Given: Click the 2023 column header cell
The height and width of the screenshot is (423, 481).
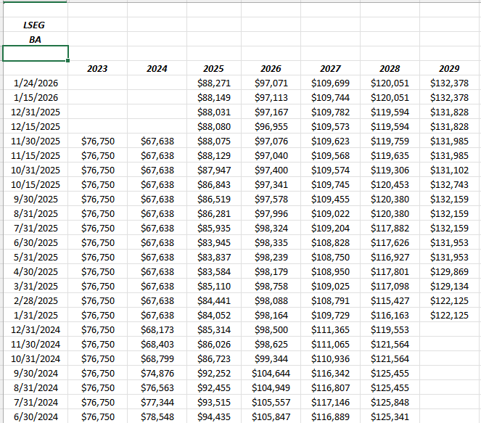Looking at the screenshot, I should pyautogui.click(x=97, y=69).
